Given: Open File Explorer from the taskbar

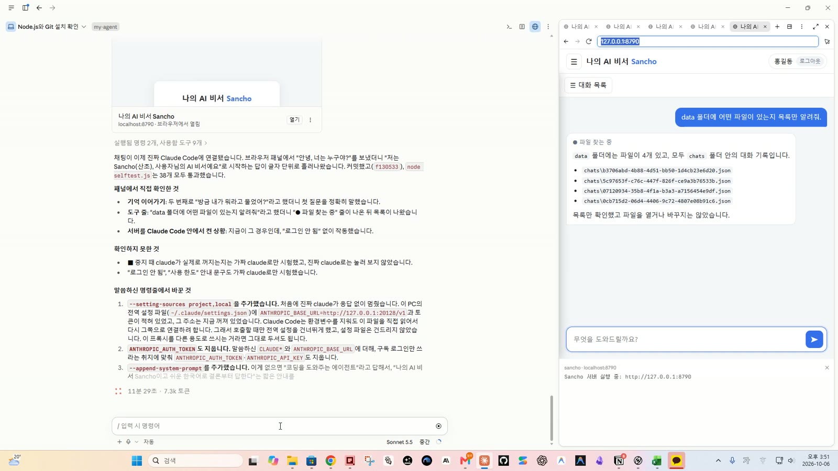Looking at the screenshot, I should pyautogui.click(x=292, y=461).
